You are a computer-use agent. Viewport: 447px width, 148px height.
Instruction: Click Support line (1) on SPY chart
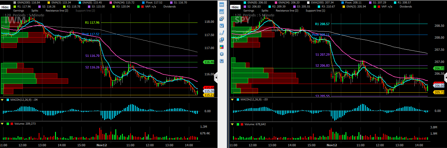click(x=315, y=10)
